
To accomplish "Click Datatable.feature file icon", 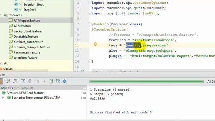I will coord(11,36).
